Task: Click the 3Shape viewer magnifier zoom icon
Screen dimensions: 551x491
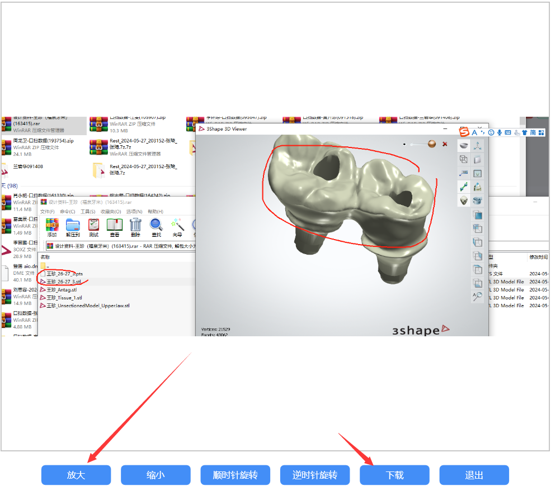Action: click(477, 297)
